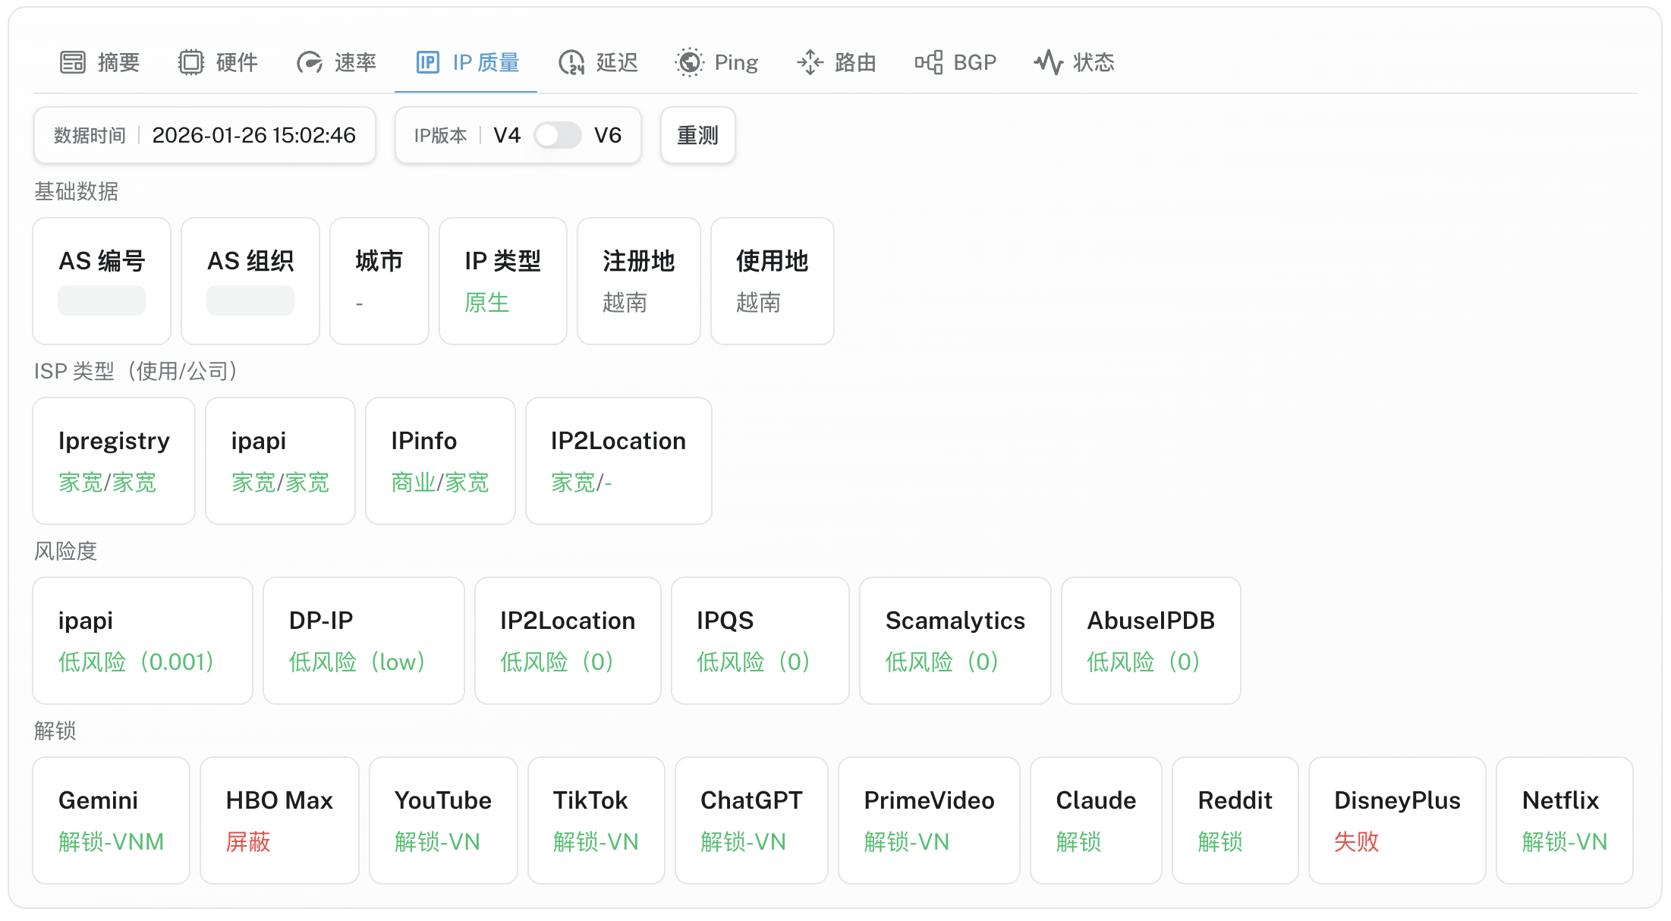Click the waveform icon on the 状态 tab
Screen dimensions: 1671x921
(x=1049, y=61)
